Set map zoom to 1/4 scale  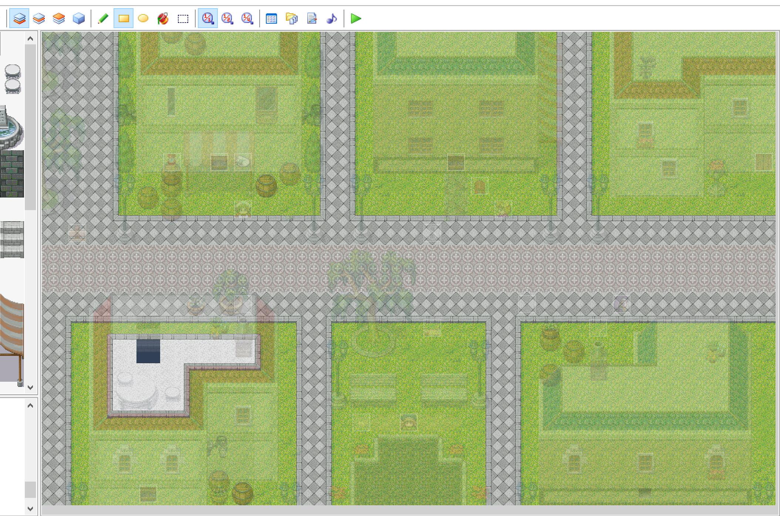tap(247, 18)
